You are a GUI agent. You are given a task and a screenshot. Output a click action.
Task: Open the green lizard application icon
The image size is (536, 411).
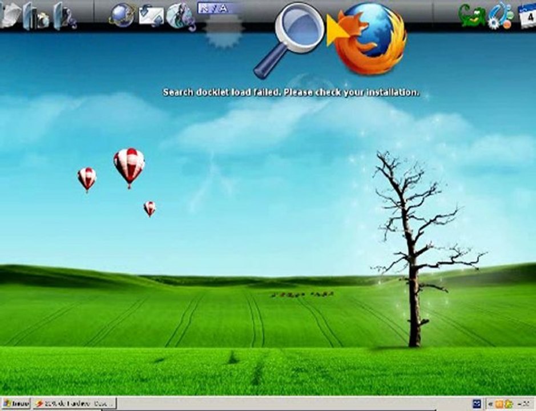[471, 17]
